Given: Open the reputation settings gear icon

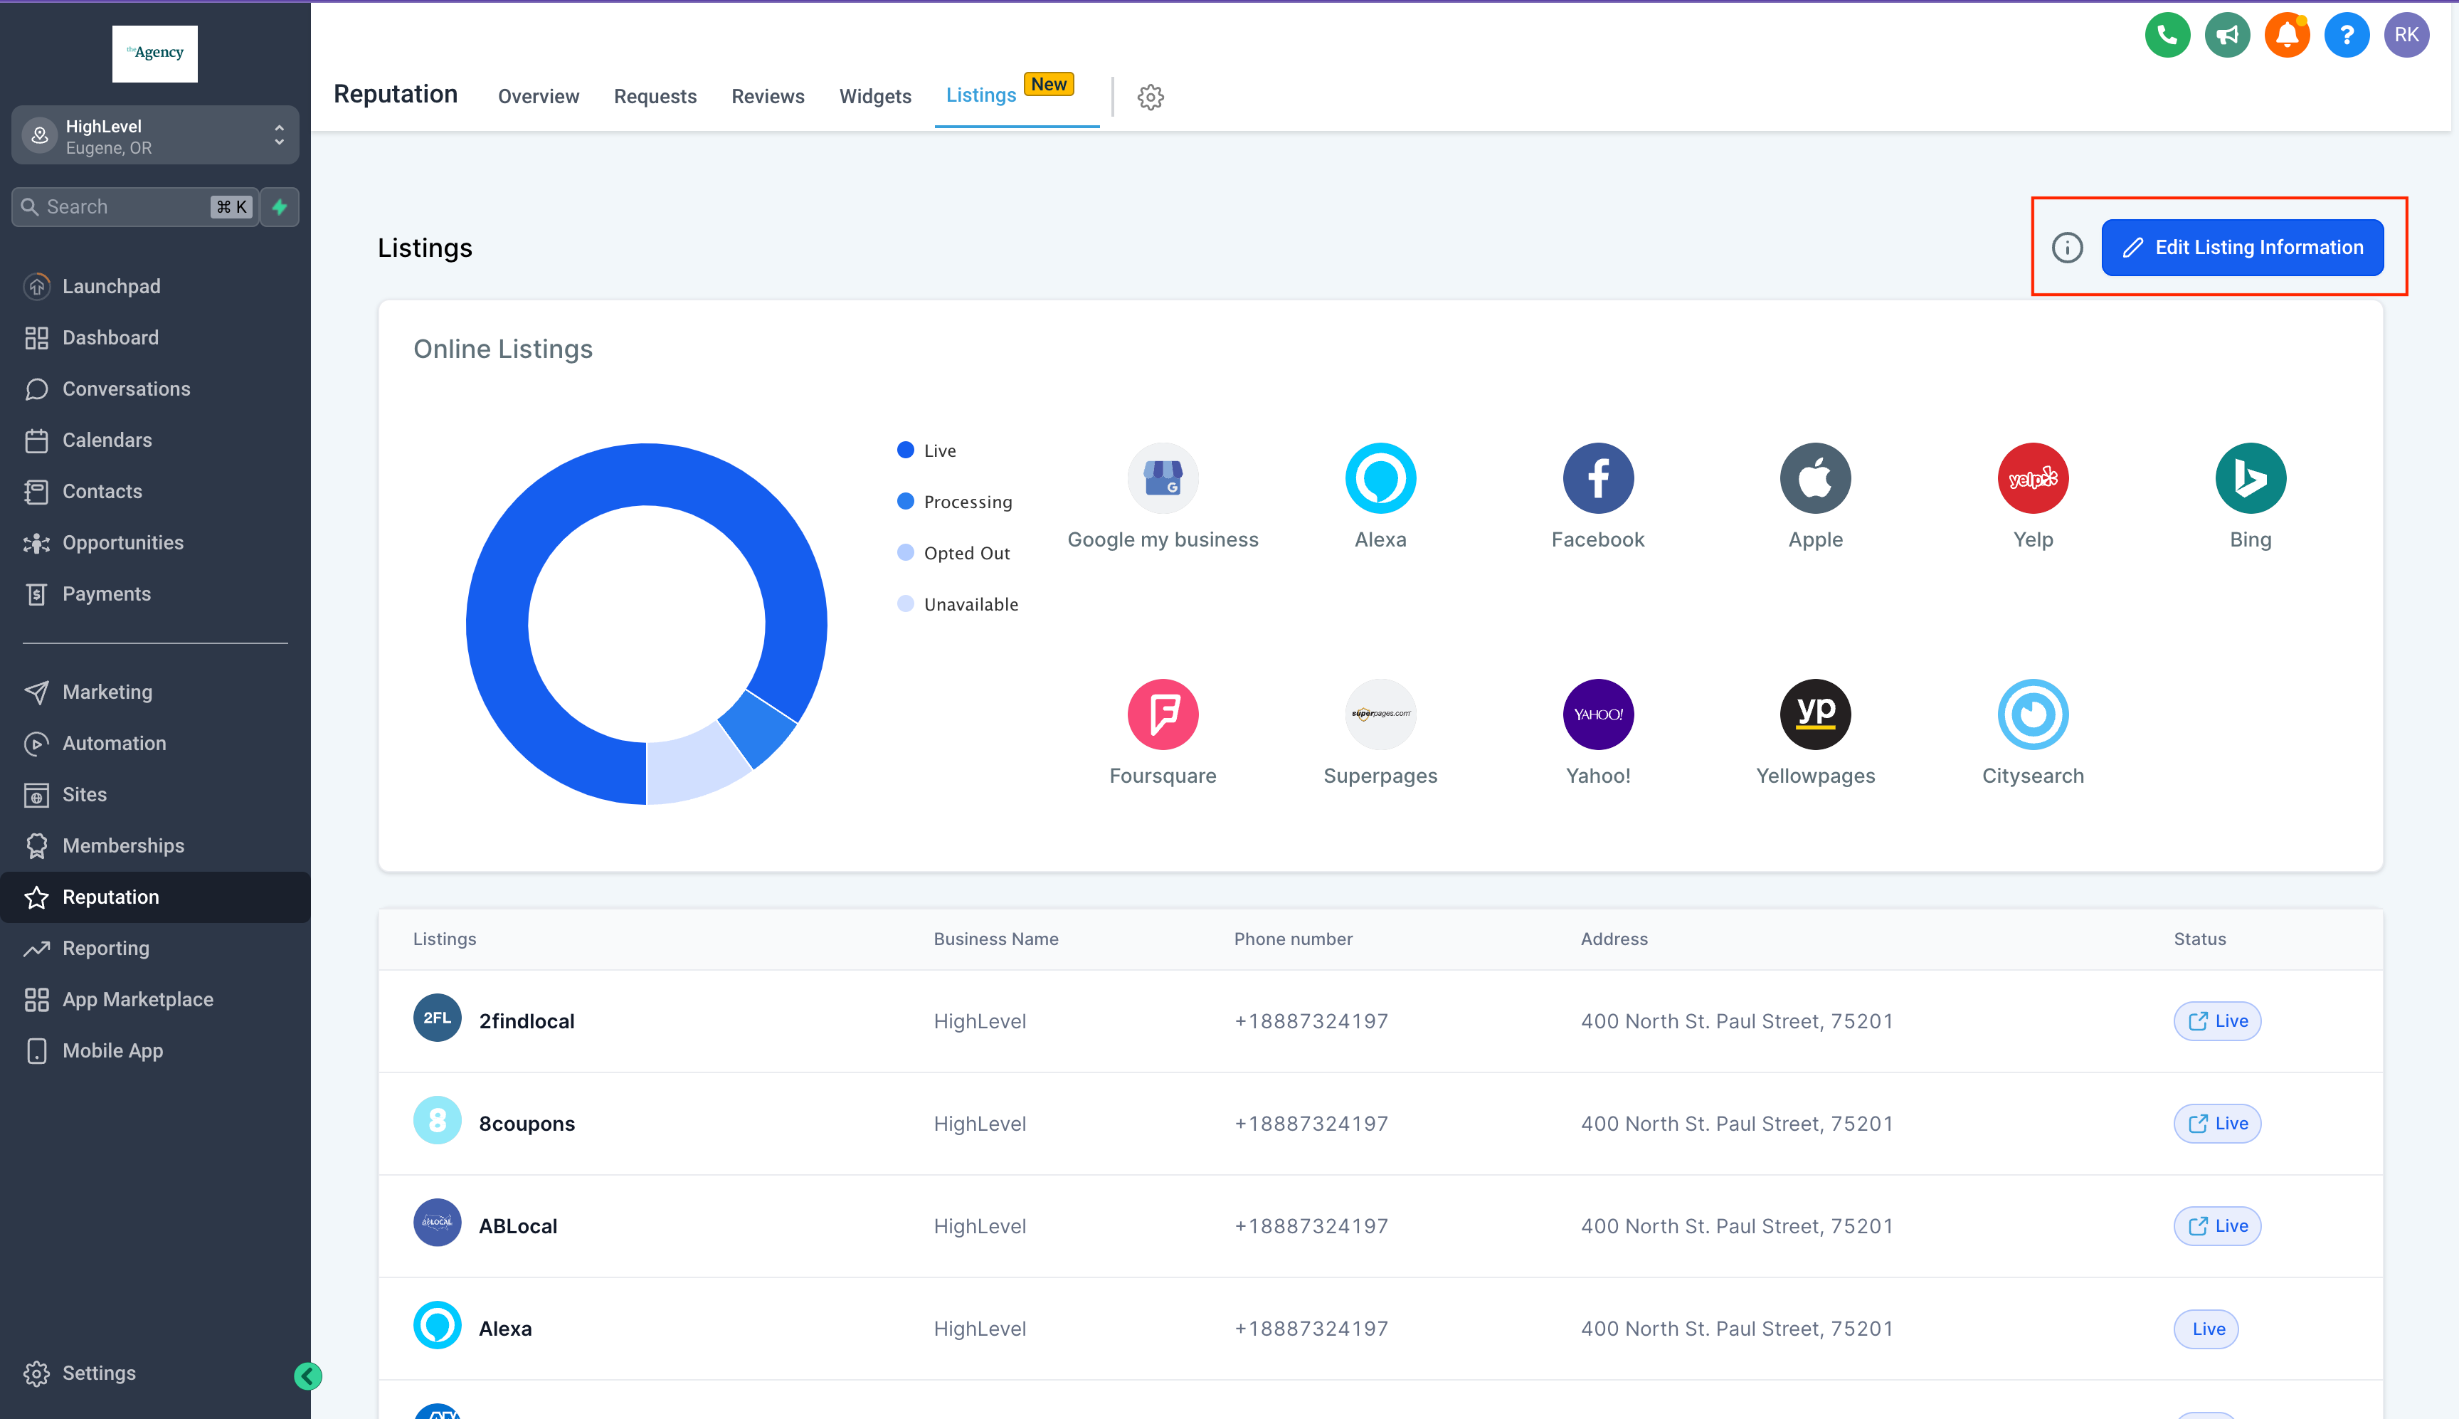Looking at the screenshot, I should pyautogui.click(x=1151, y=97).
